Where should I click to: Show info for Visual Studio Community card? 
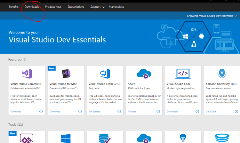(41, 111)
